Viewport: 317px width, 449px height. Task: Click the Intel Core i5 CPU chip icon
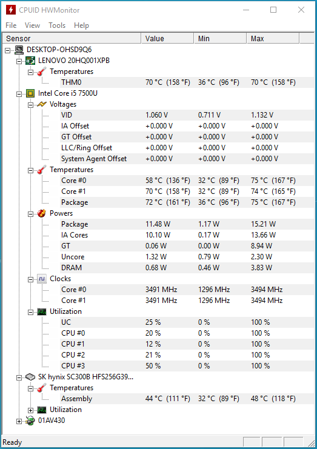30,93
